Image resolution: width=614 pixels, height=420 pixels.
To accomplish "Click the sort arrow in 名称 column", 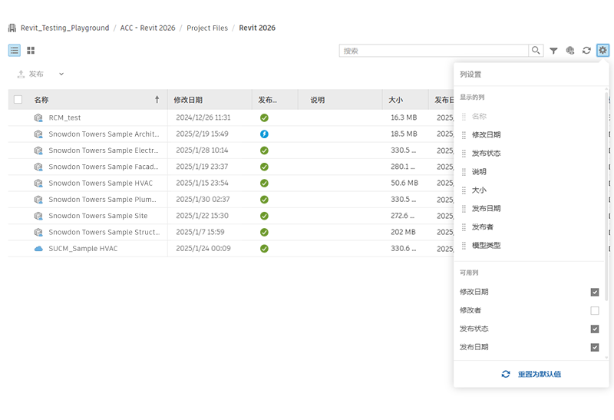I will click(x=157, y=100).
